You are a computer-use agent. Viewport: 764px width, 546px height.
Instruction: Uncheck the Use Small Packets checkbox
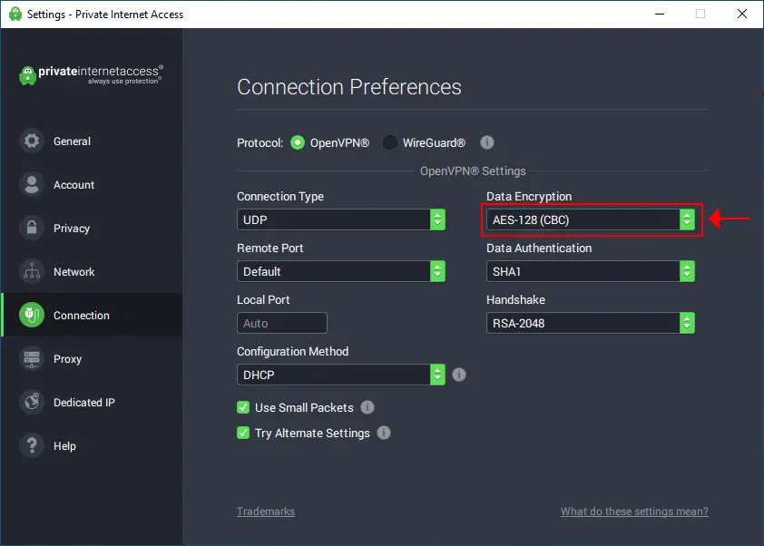[243, 408]
